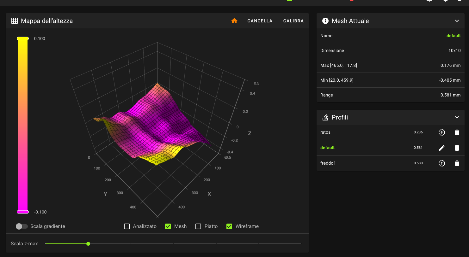Delete the default profile

point(457,148)
